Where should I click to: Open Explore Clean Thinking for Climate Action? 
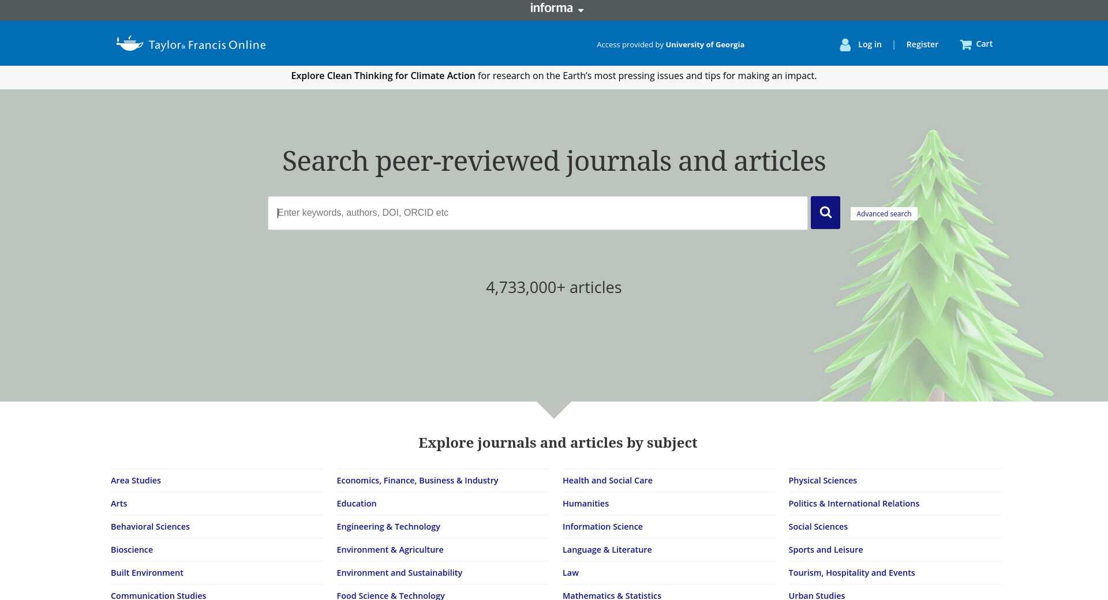coord(383,76)
